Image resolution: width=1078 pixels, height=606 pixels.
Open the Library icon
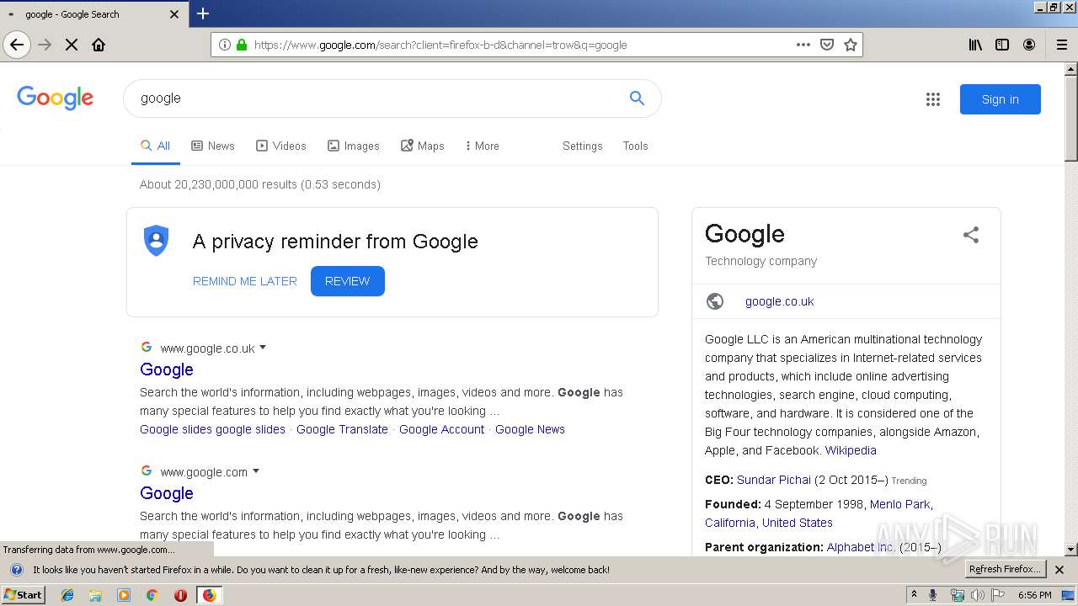pos(975,45)
